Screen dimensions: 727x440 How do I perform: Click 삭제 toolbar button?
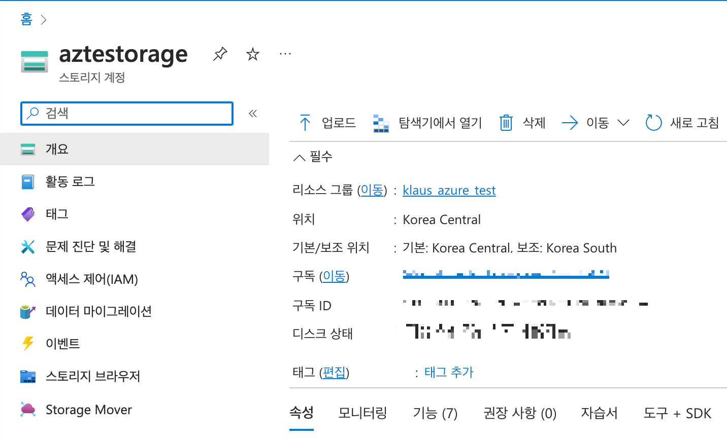click(534, 123)
